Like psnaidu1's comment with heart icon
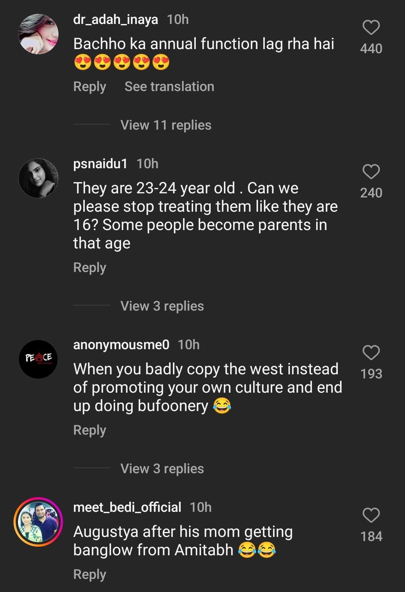Screen dimensions: 405x592 tap(371, 172)
